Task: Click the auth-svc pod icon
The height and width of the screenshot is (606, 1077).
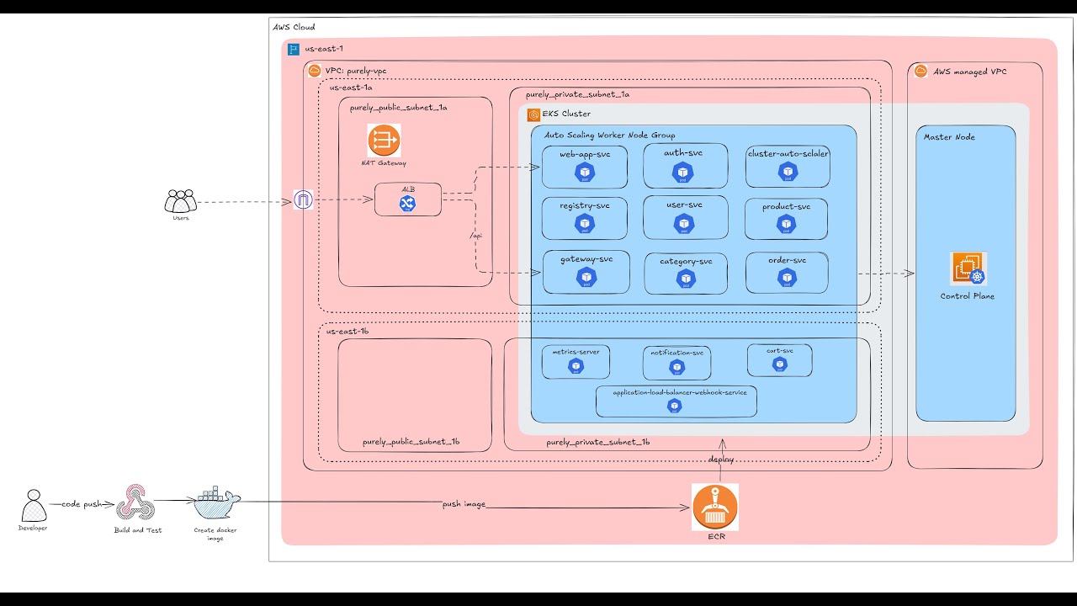Action: tap(682, 173)
